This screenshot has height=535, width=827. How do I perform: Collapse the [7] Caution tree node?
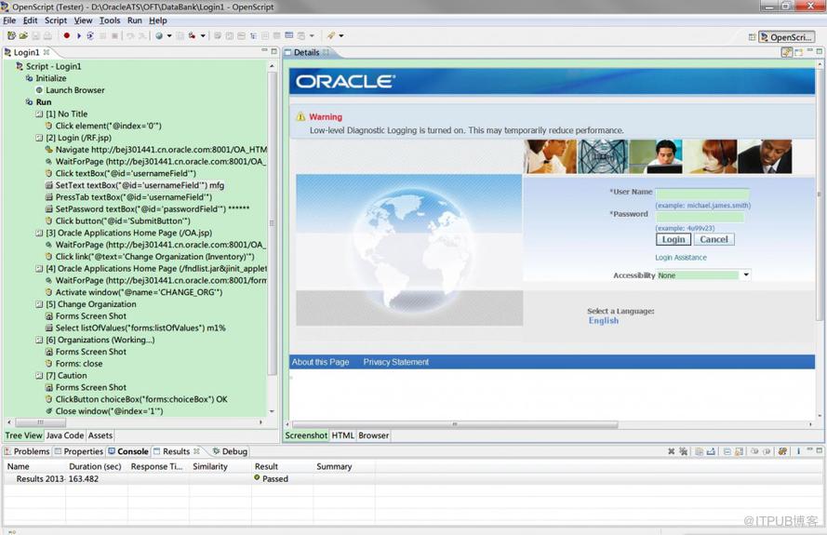tap(39, 375)
